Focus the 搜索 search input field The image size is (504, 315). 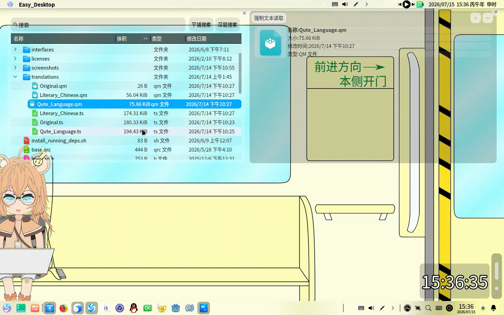(x=98, y=25)
